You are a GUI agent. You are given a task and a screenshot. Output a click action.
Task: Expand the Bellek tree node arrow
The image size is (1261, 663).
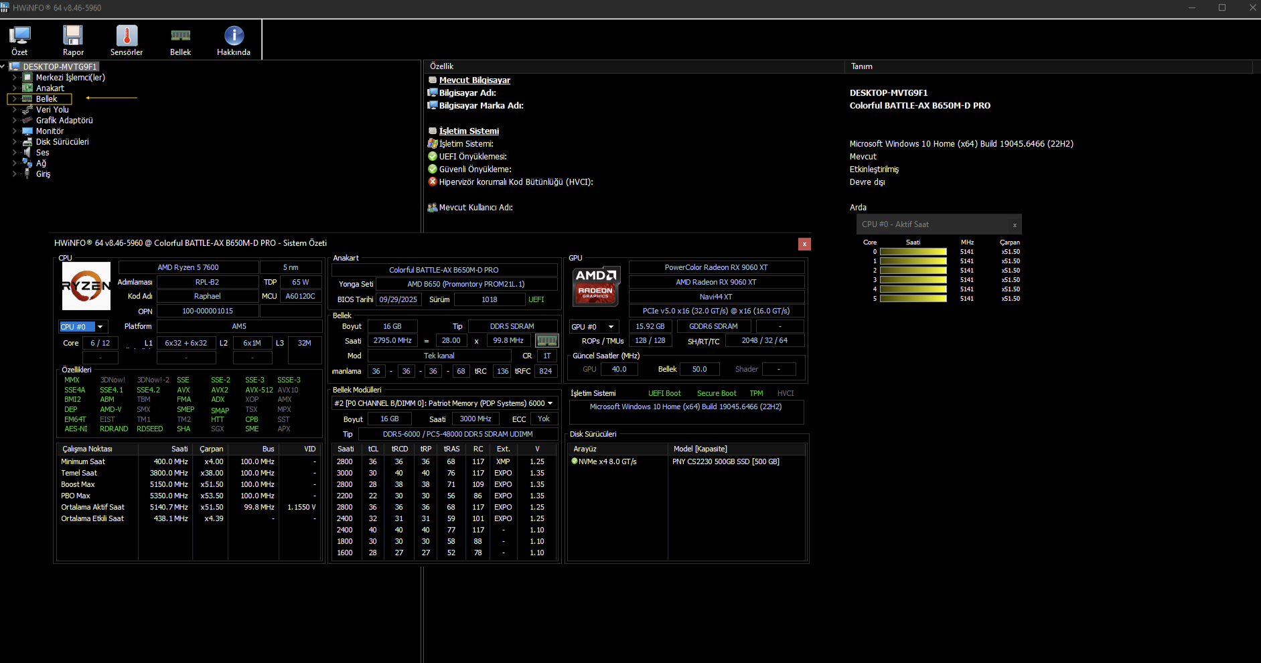click(14, 99)
